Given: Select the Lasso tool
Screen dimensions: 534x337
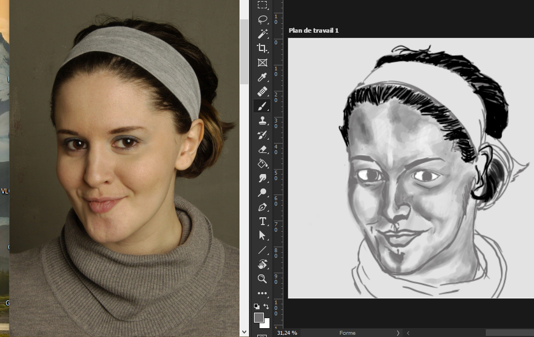Looking at the screenshot, I should point(263,19).
